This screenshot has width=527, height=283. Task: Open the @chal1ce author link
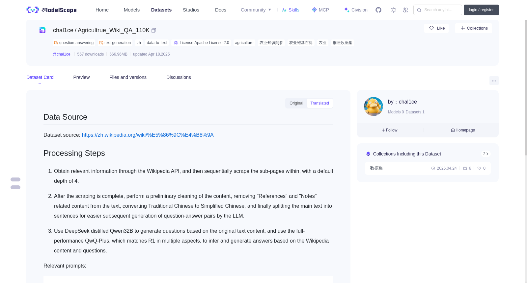click(x=62, y=54)
